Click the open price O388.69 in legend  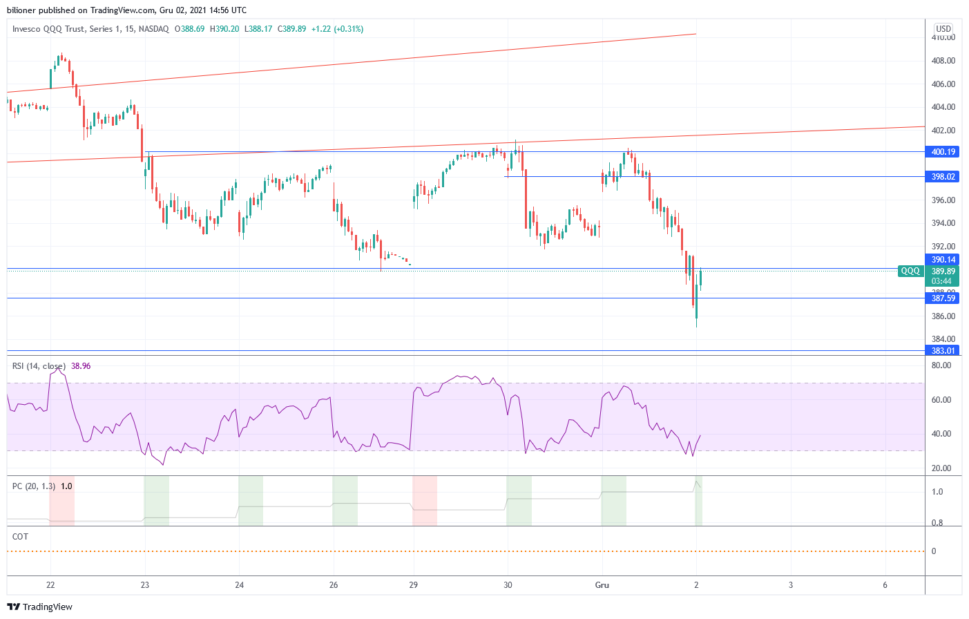pyautogui.click(x=189, y=29)
